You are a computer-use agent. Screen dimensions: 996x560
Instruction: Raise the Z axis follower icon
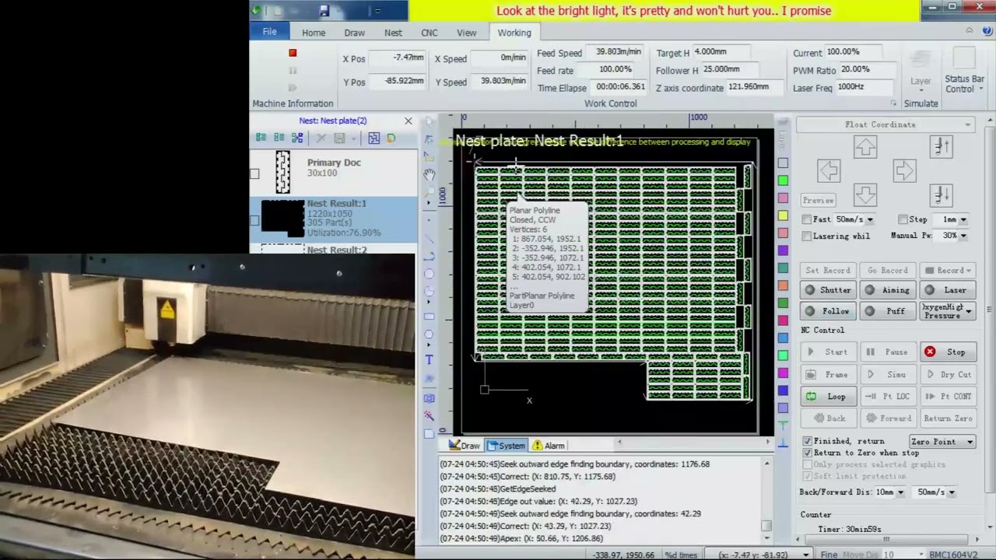point(941,146)
